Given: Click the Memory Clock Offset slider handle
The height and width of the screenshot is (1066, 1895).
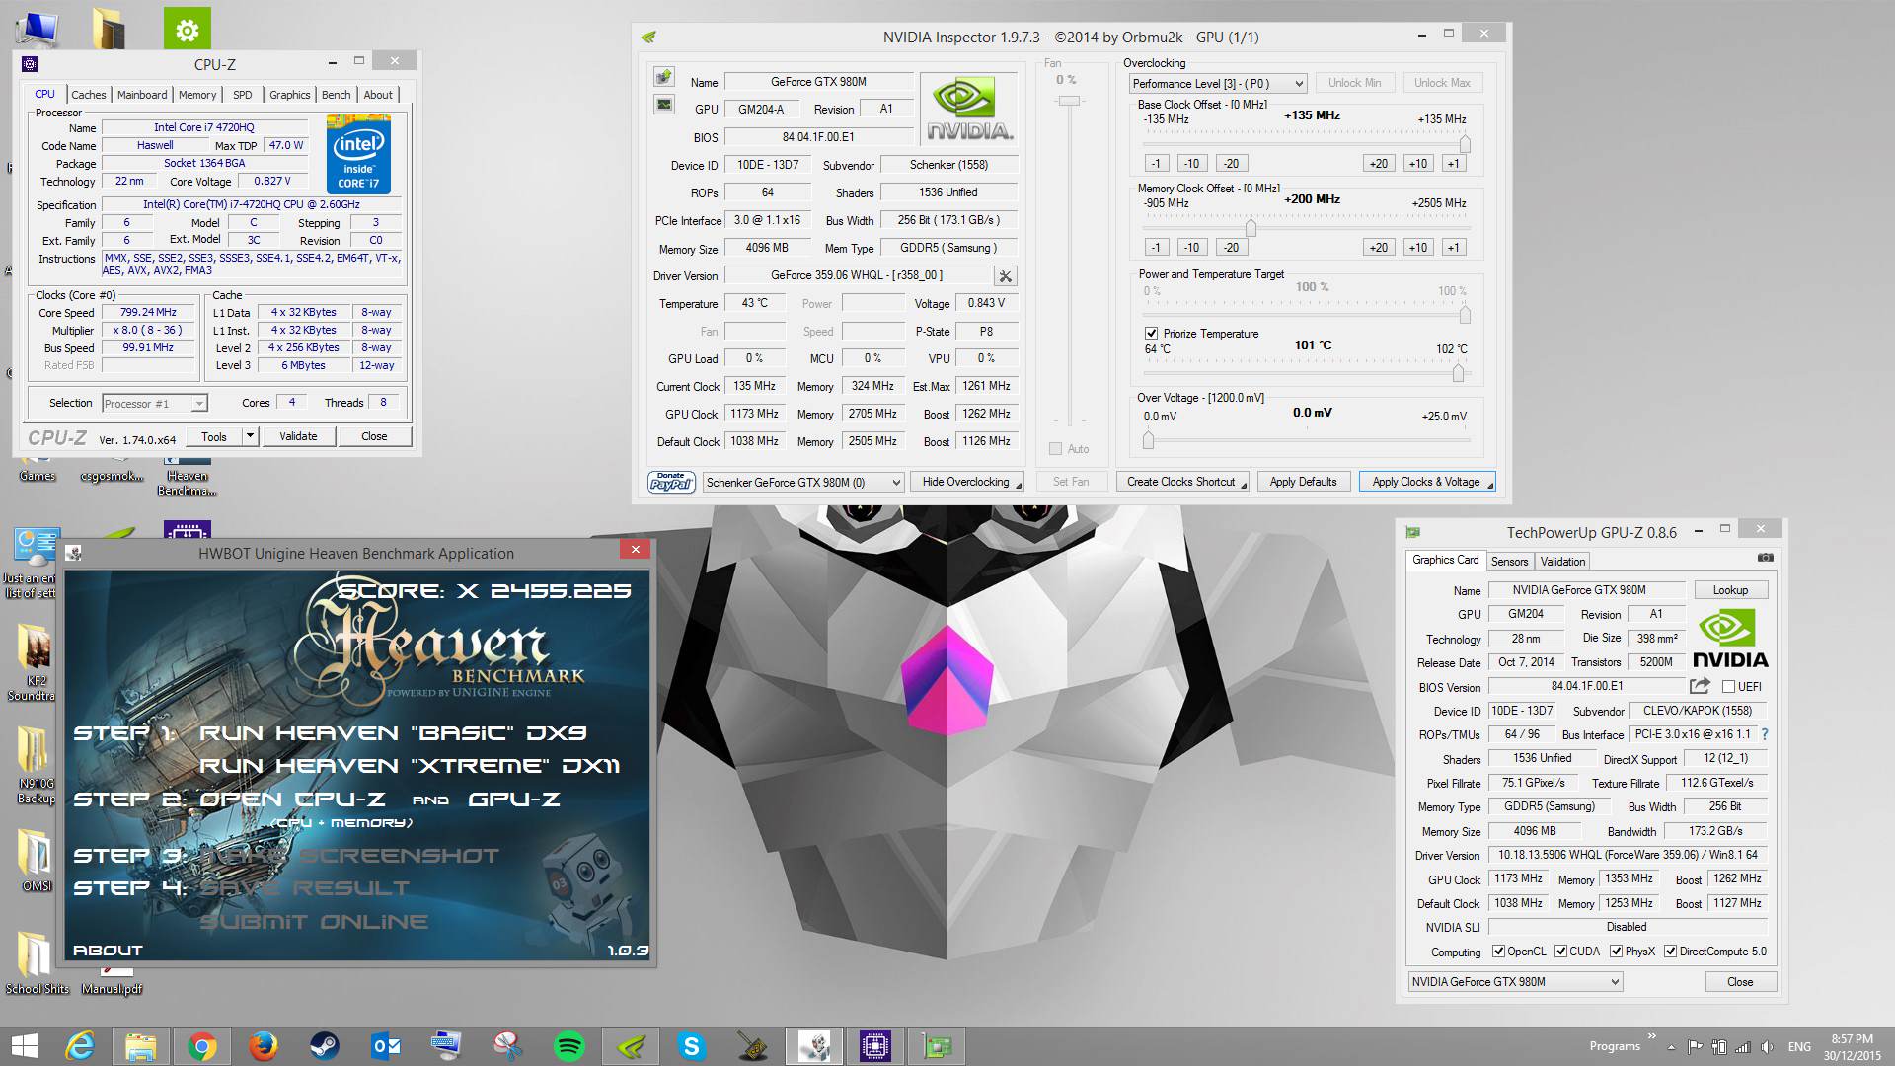Looking at the screenshot, I should point(1251,228).
